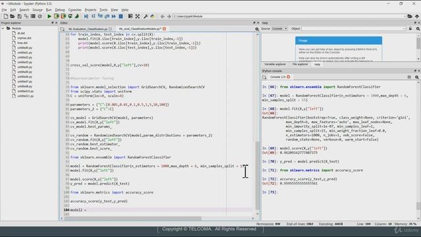Image resolution: width=421 pixels, height=237 pixels.
Task: Click the editor tab search icon
Action: coord(257,29)
